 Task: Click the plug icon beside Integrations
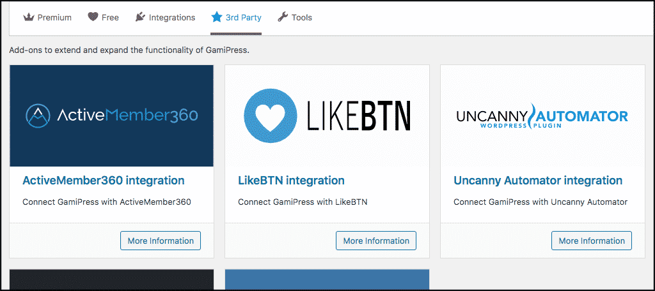(x=140, y=17)
